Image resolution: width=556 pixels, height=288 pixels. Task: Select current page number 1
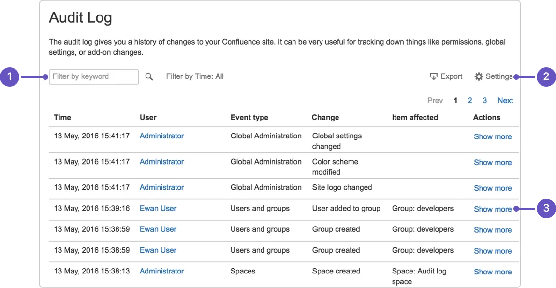[455, 101]
